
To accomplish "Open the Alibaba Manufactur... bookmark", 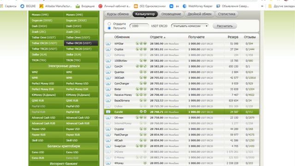I will [x=56, y=6].
